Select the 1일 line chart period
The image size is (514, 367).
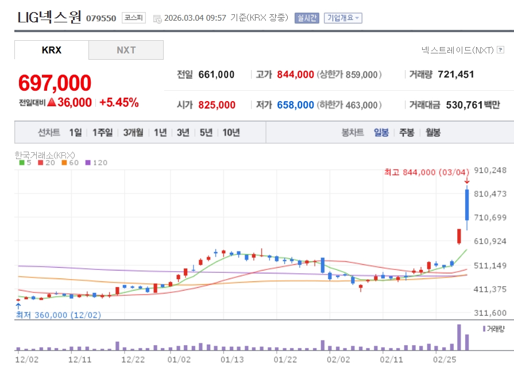tap(75, 133)
